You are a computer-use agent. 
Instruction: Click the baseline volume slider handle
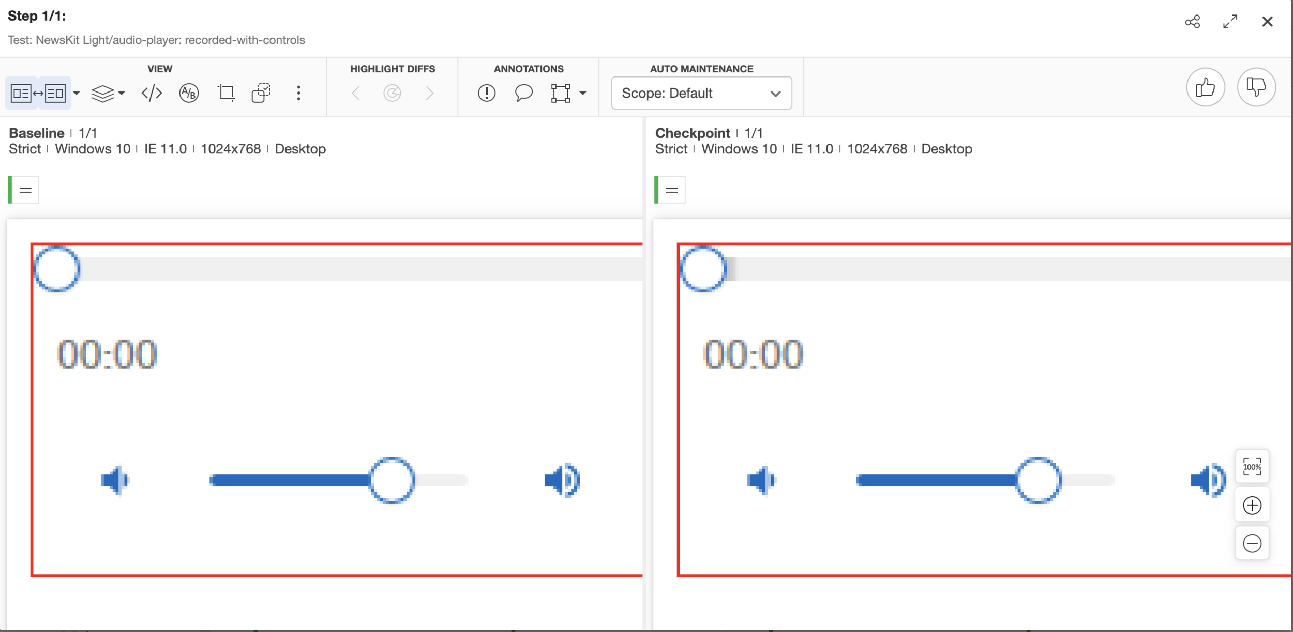point(392,480)
